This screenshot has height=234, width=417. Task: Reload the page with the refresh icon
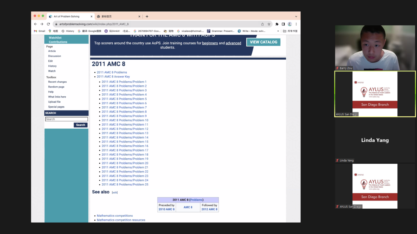click(48, 24)
